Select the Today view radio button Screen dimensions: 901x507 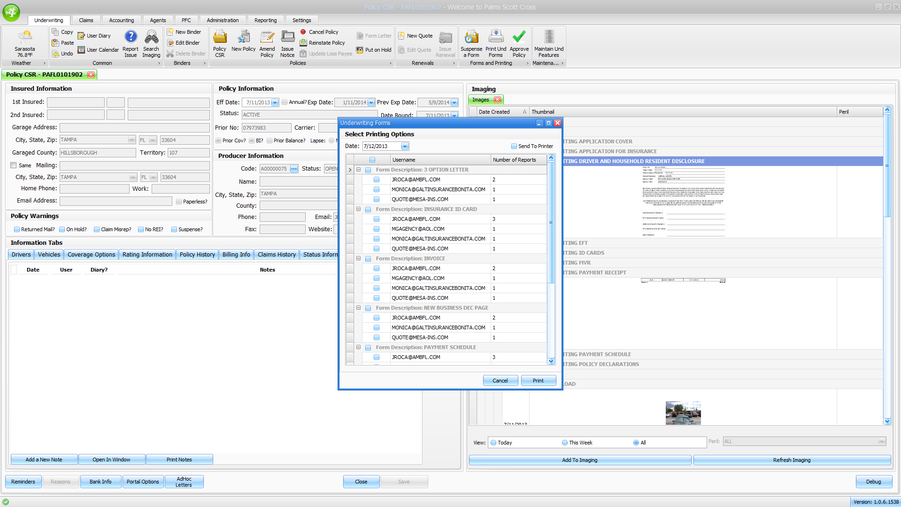tap(493, 443)
